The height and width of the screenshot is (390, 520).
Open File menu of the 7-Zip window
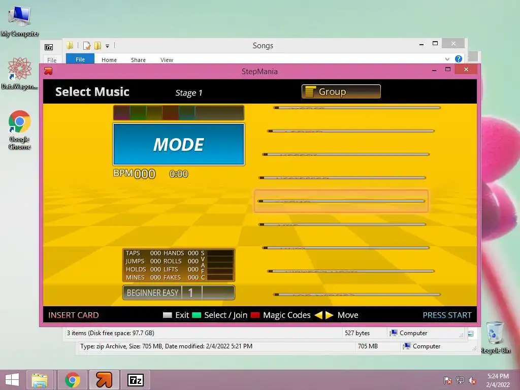[x=52, y=60]
